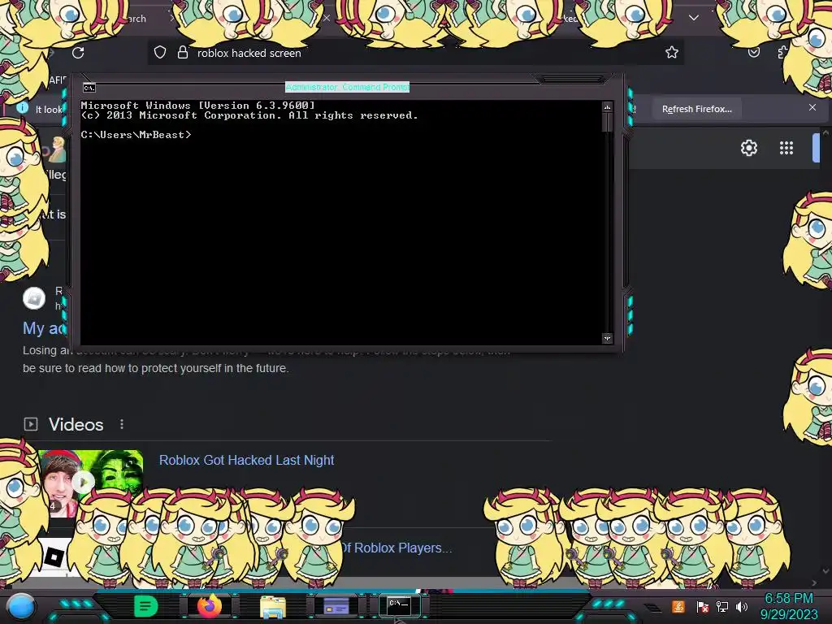This screenshot has height=624, width=832.
Task: Open the '...Of Roblox Players...' video link
Action: click(396, 548)
